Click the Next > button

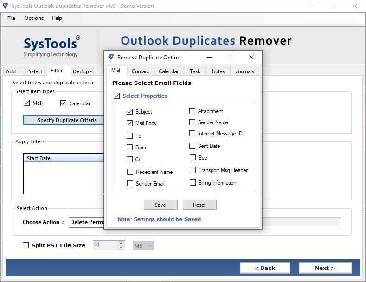pos(325,268)
